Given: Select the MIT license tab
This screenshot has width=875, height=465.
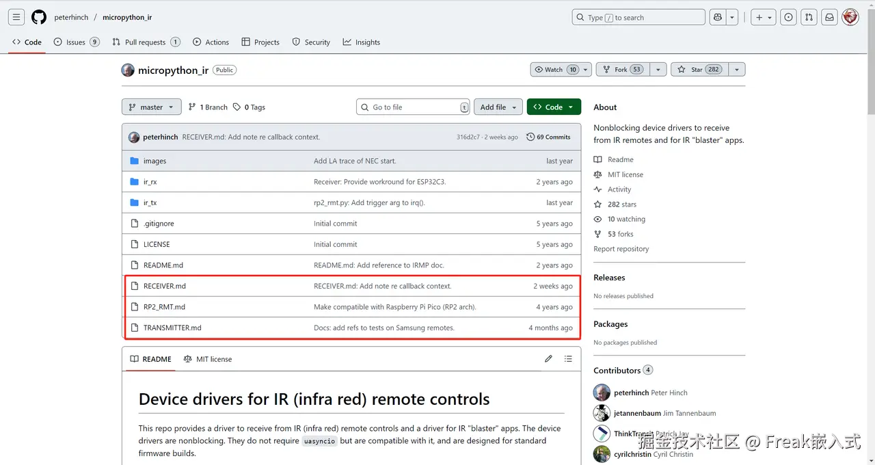Looking at the screenshot, I should click(x=208, y=359).
